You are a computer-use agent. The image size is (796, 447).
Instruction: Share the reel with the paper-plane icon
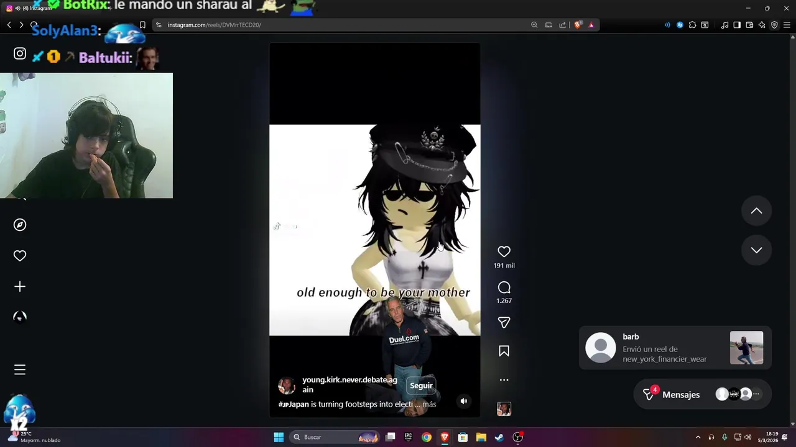tap(504, 322)
